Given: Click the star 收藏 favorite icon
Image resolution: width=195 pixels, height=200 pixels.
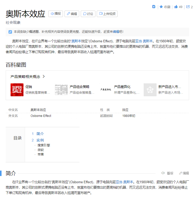Looking at the screenshot, I should [161, 7].
